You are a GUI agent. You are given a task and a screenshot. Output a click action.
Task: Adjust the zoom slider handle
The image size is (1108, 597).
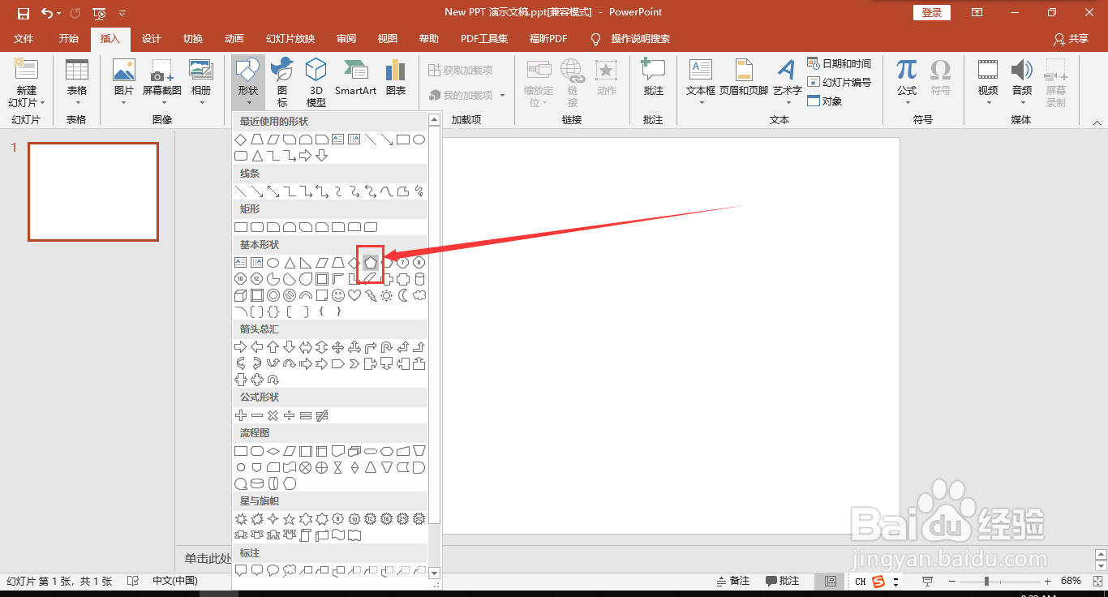pos(986,581)
